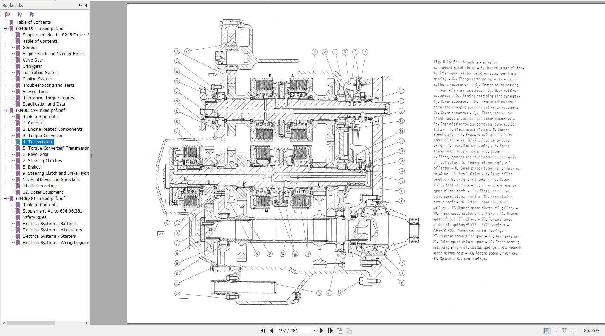Viewport: 605px width, 336px height.
Task: Open Electrical Systems - Wiring Diagram bookmark
Action: 55,242
